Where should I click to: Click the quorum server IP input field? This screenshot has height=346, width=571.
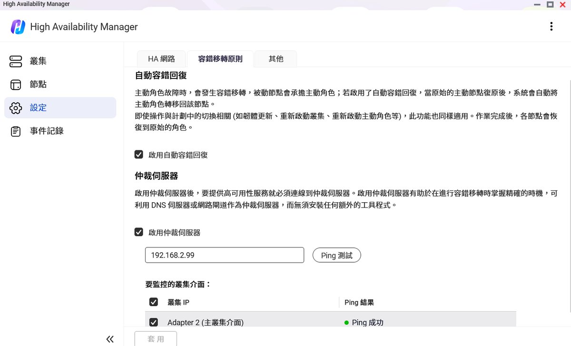click(224, 255)
